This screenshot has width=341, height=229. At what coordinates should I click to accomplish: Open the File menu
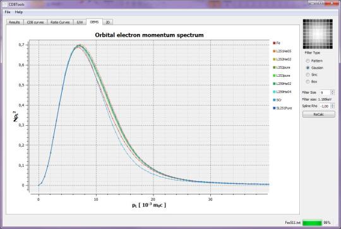point(8,12)
